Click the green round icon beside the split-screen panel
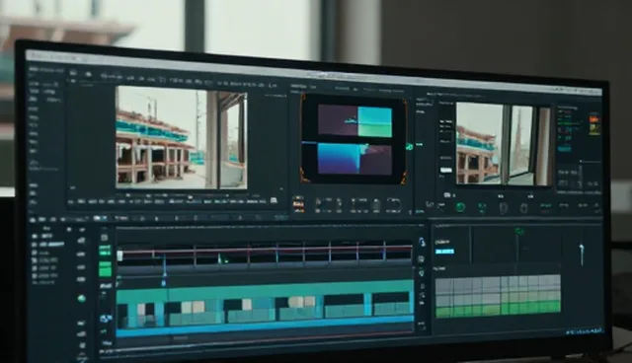Image resolution: width=632 pixels, height=363 pixels. click(409, 147)
